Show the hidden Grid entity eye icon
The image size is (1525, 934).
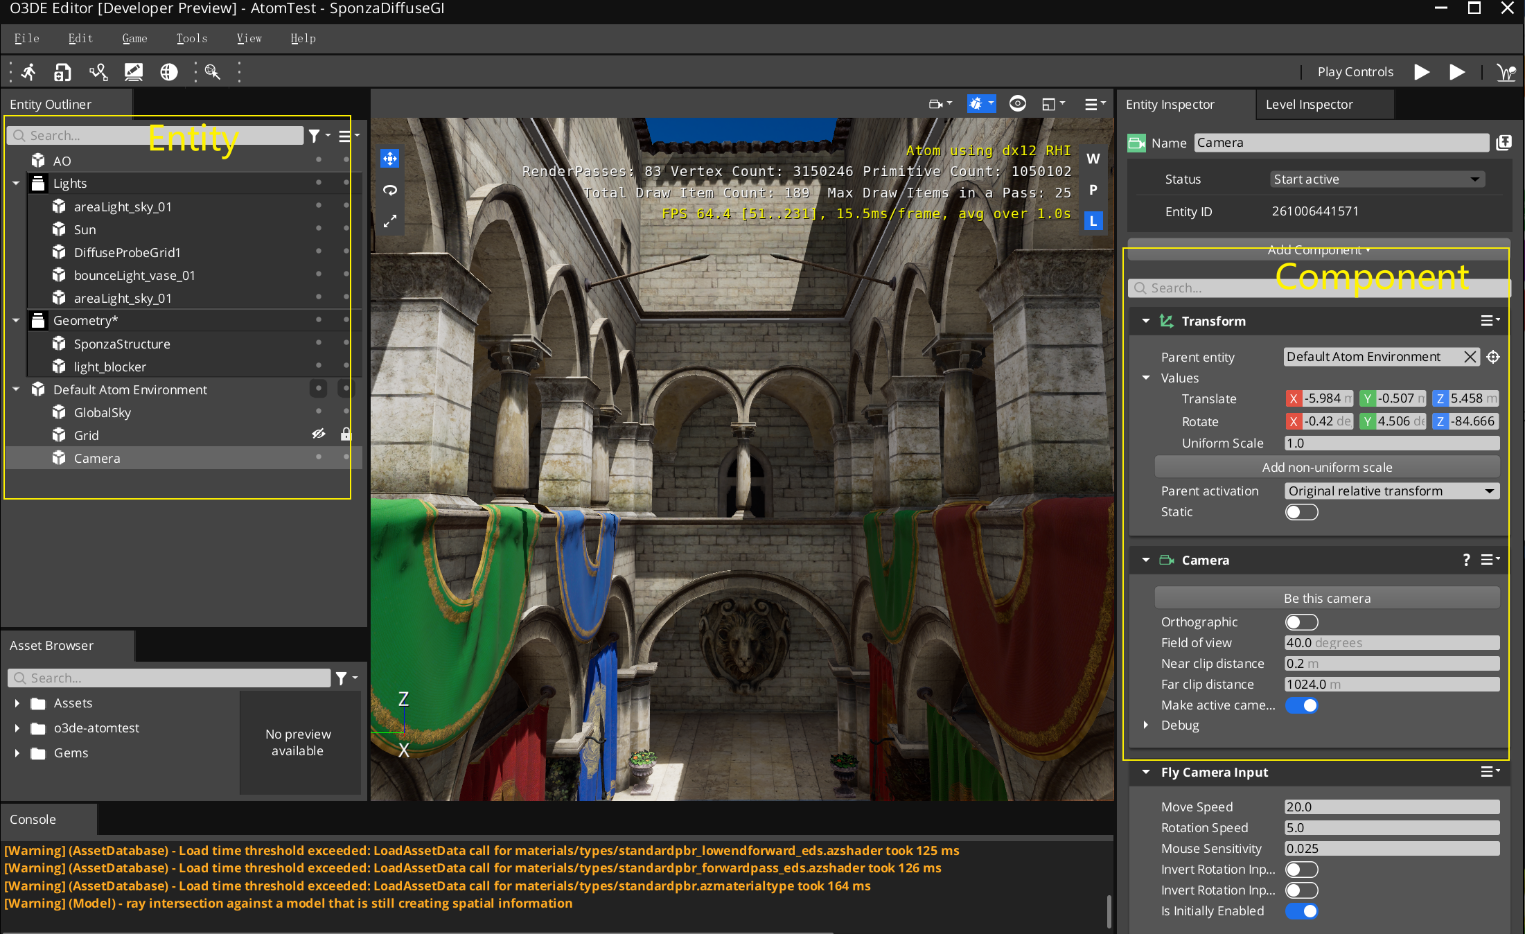tap(318, 434)
